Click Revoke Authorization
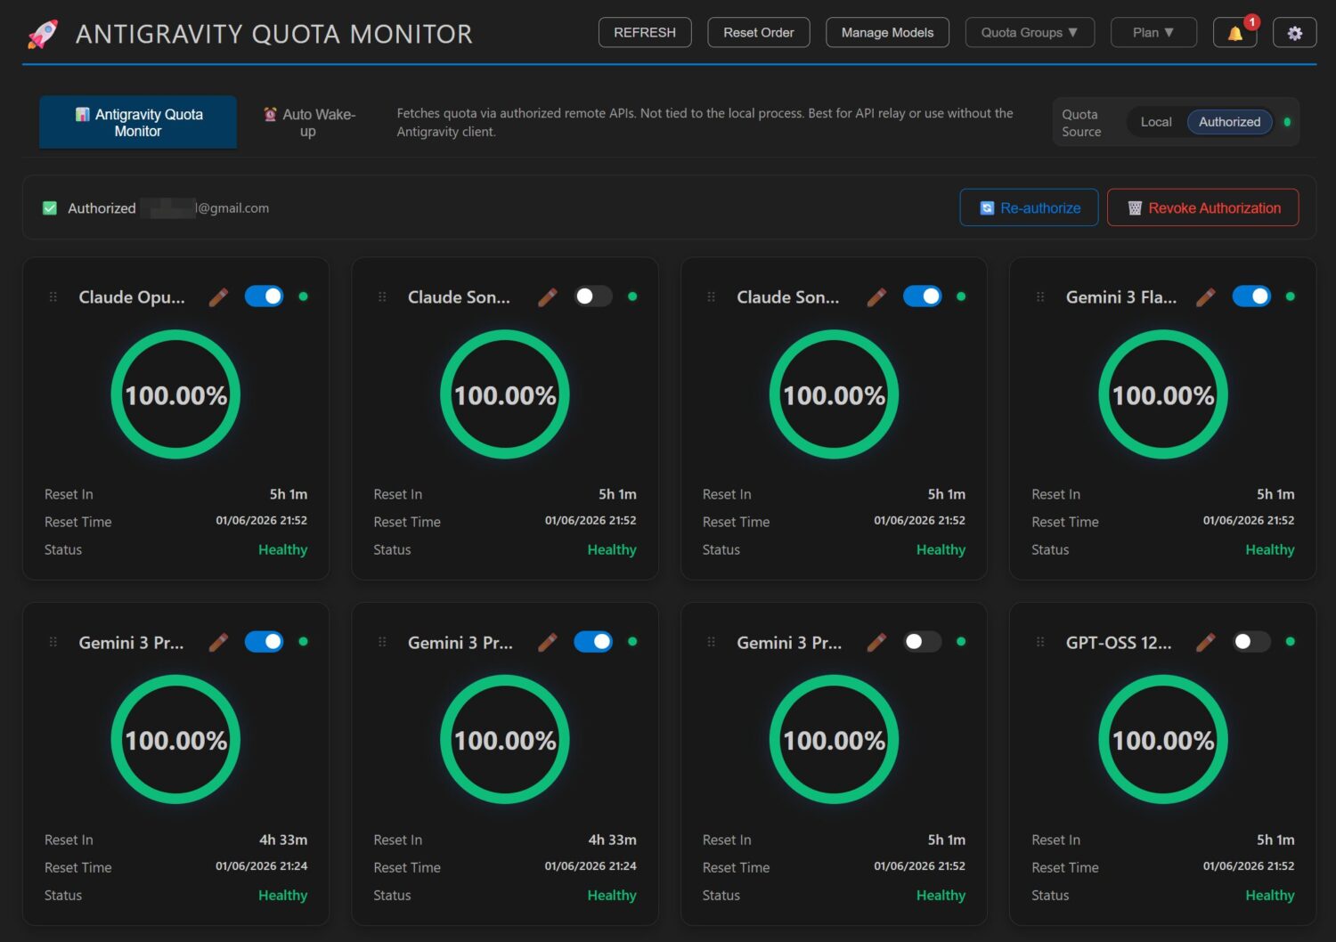This screenshot has height=942, width=1336. coord(1202,208)
